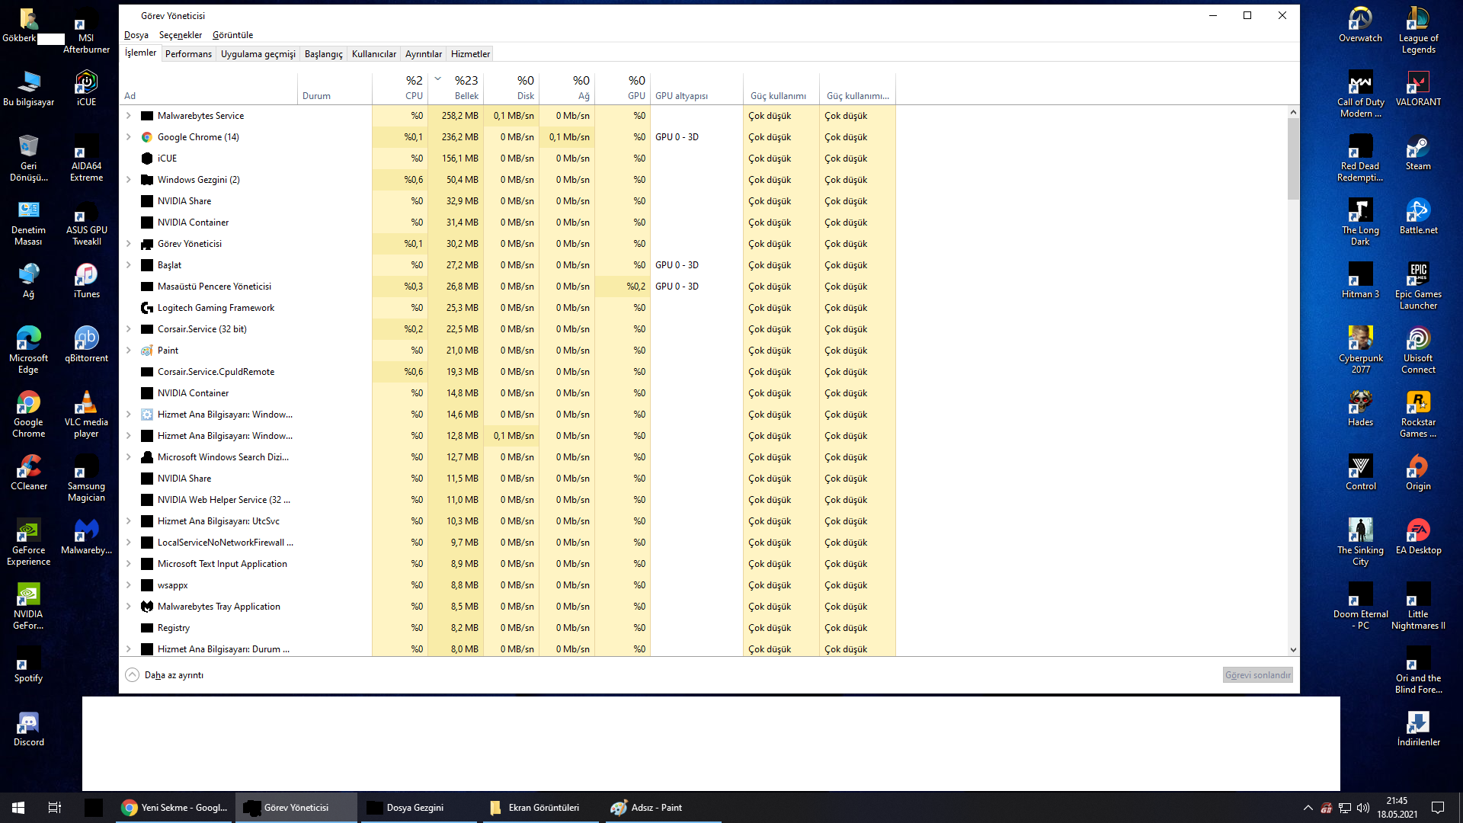The width and height of the screenshot is (1463, 823).
Task: Launch Epic Games Launcher desktop shortcut
Action: point(1418,287)
